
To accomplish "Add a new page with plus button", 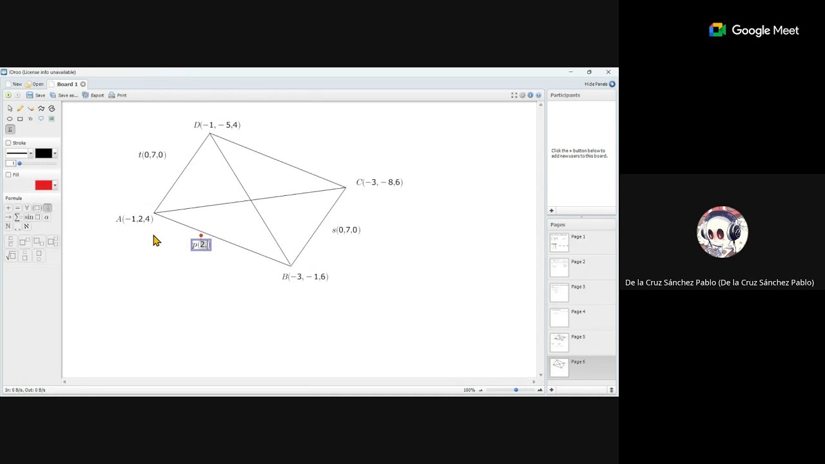I will [x=551, y=390].
